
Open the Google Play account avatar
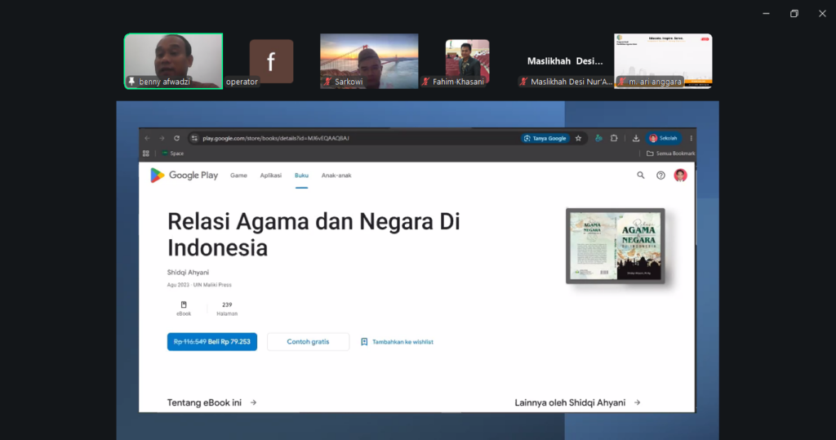680,175
